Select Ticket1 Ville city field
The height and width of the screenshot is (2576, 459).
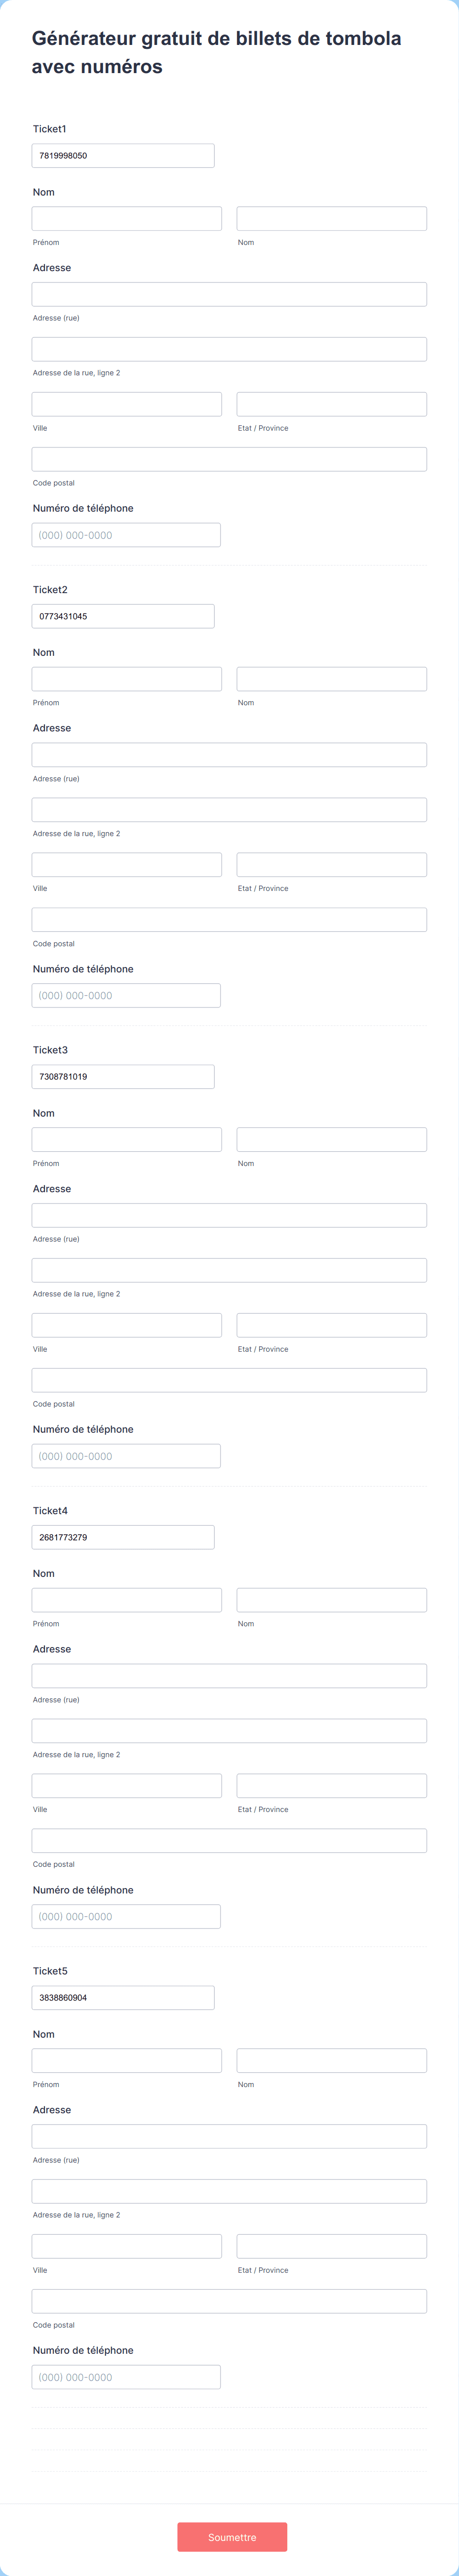click(x=127, y=404)
